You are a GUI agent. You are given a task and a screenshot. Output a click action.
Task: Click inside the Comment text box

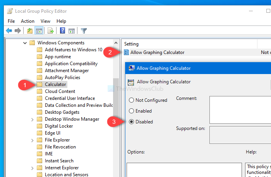[x=240, y=110]
